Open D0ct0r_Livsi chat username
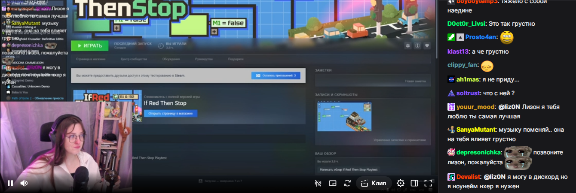Viewport: 576px width, 193px height. pos(467,24)
